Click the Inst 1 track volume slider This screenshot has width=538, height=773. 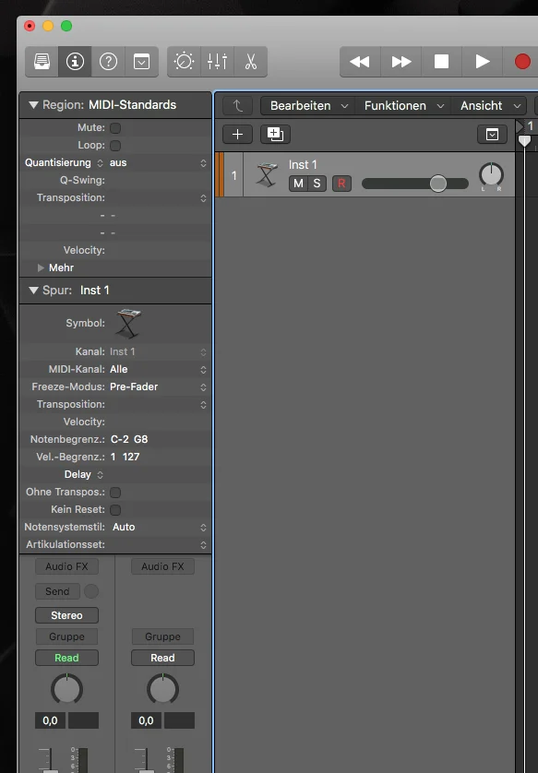coord(415,184)
